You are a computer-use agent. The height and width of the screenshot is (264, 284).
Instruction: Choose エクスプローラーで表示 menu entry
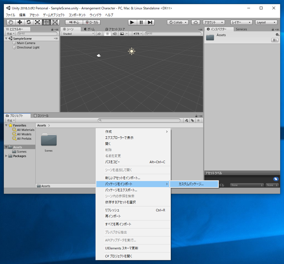tap(133, 138)
